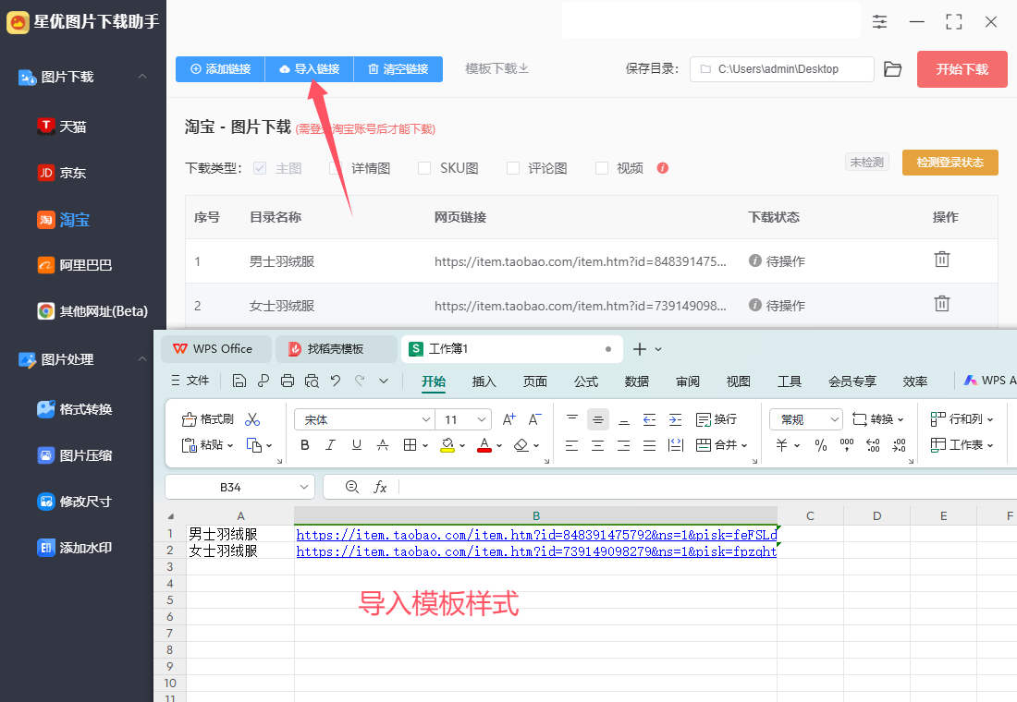This screenshot has width=1017, height=702.
Task: Click the red info icon beside 视频
Action: (x=662, y=168)
